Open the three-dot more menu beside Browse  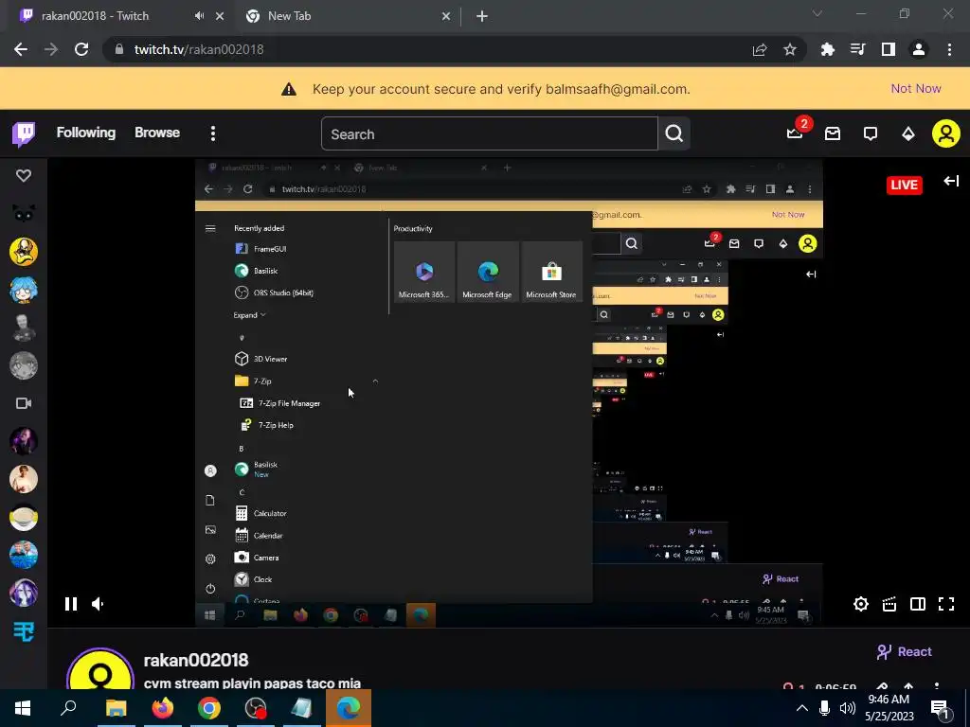[213, 133]
